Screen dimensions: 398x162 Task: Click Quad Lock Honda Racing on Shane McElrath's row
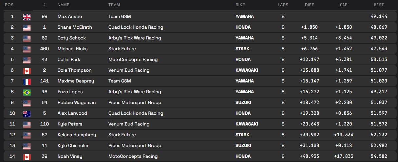point(136,27)
